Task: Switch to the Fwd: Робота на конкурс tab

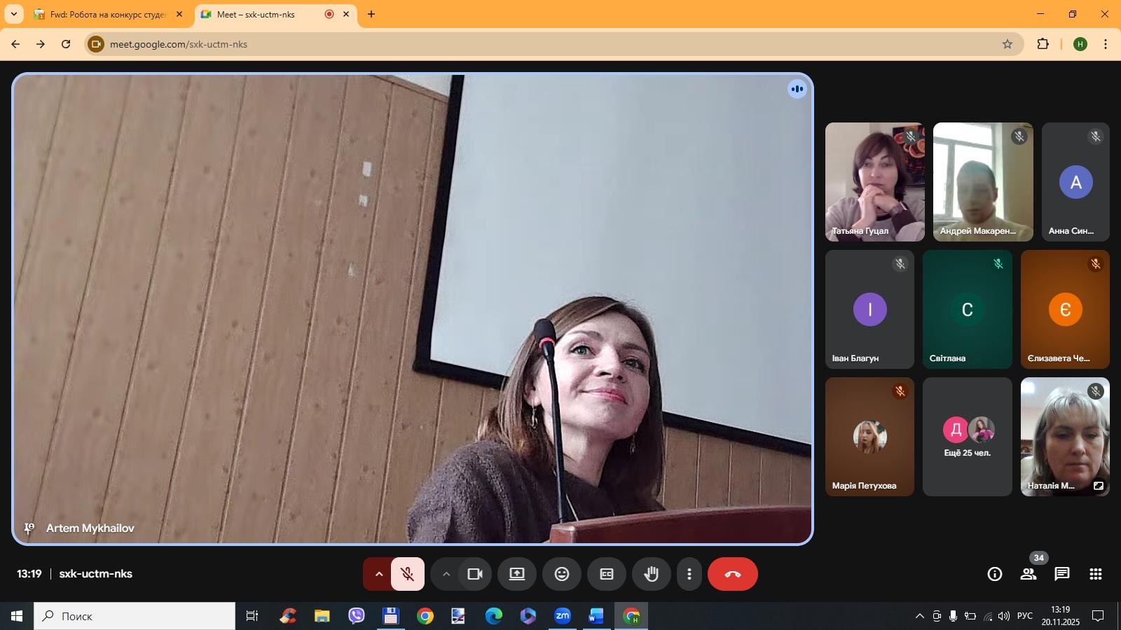Action: coord(107,14)
